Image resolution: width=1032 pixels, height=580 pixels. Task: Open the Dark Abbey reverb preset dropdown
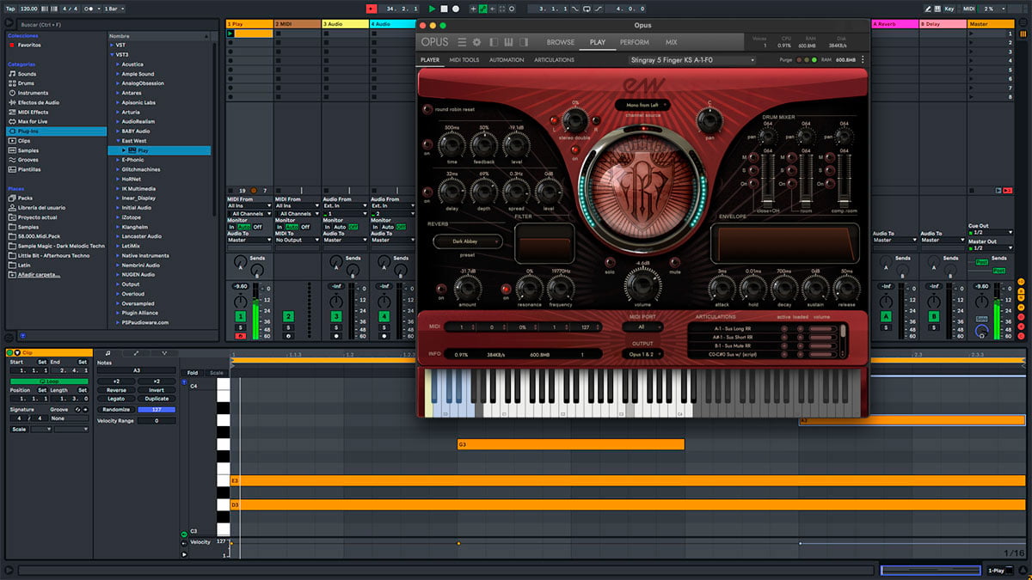click(x=468, y=241)
